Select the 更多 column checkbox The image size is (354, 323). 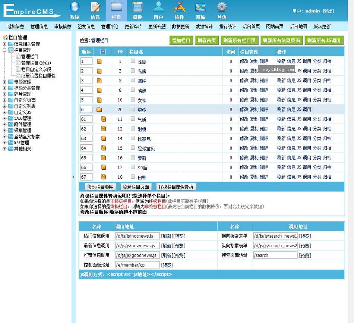click(x=133, y=109)
